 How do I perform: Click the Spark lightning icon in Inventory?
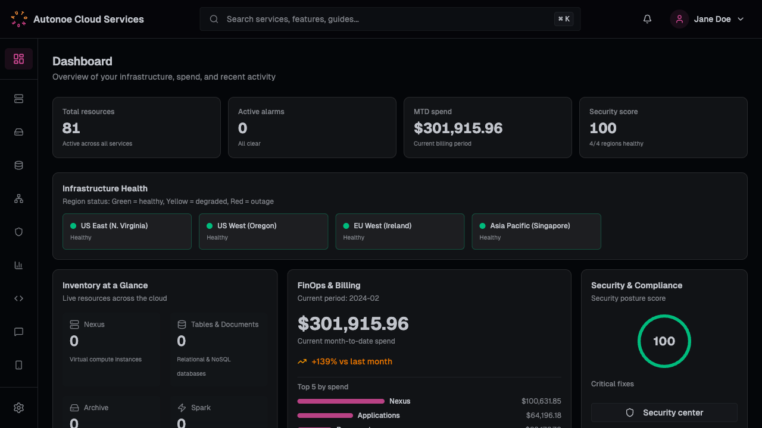click(182, 408)
